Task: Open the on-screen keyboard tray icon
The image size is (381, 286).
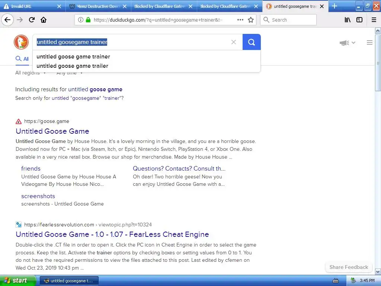Action: (x=336, y=281)
